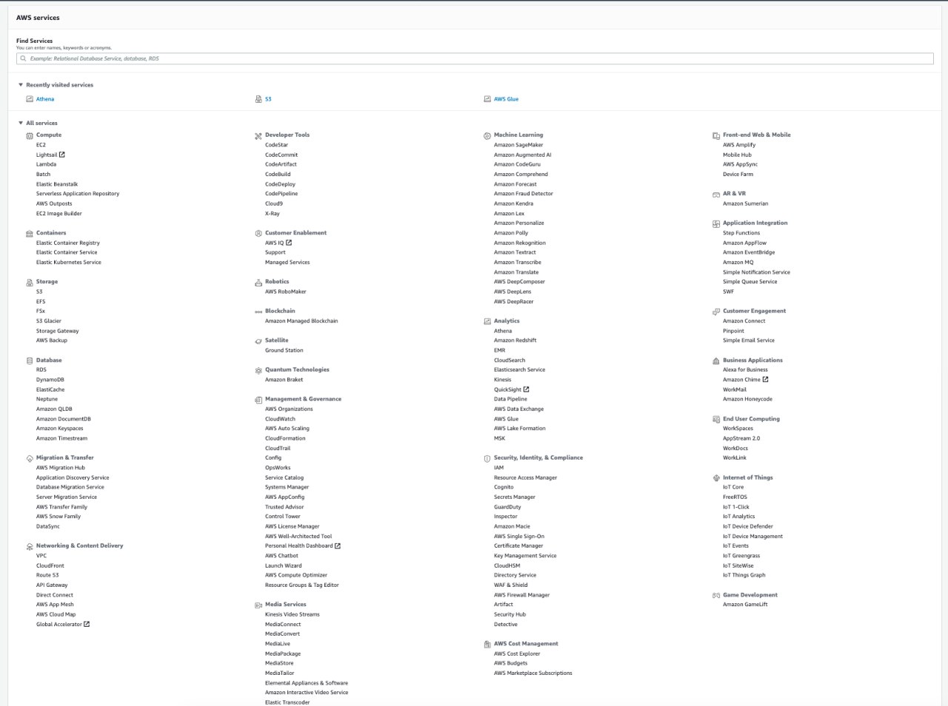Open Amazon Sumerian

click(746, 204)
